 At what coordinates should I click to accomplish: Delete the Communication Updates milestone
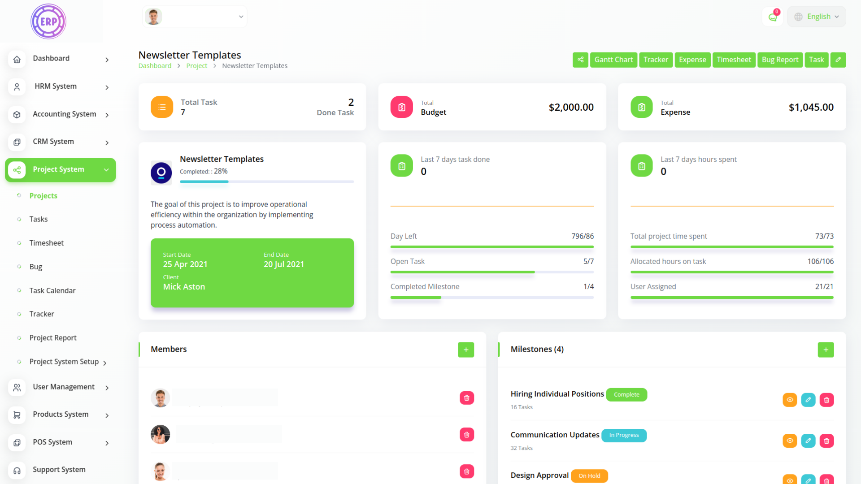click(x=826, y=441)
